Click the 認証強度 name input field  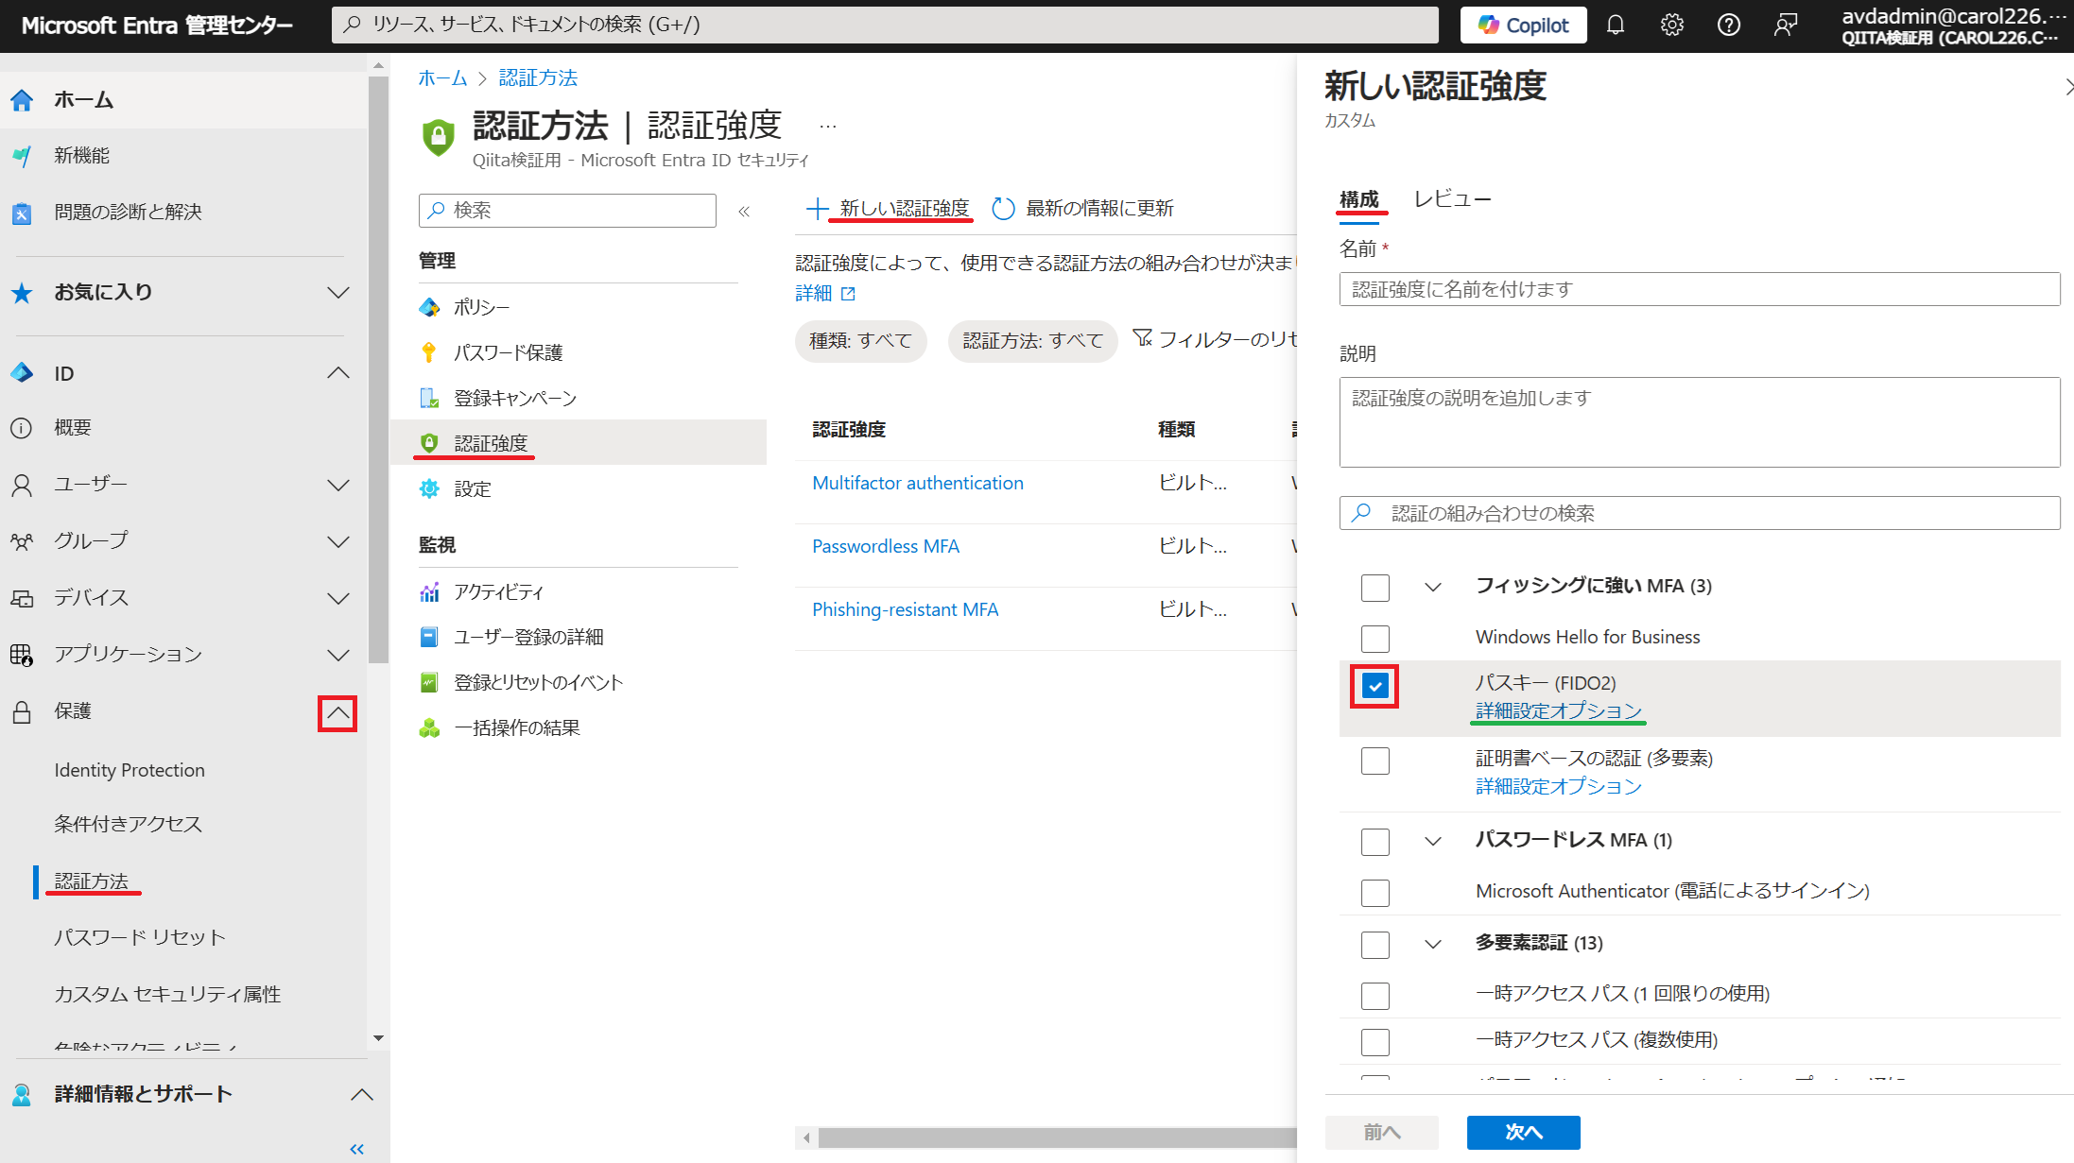(1699, 289)
